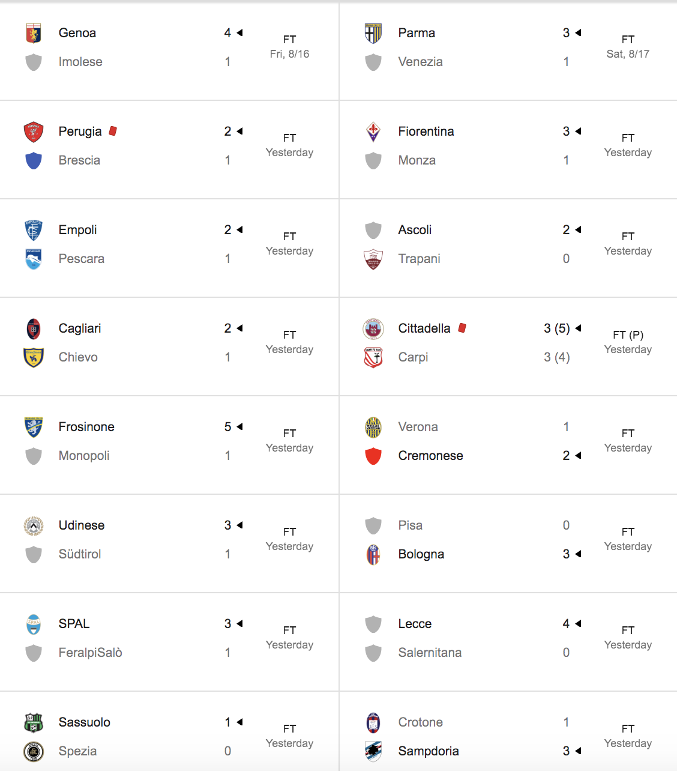
Task: Click the Verona club crest
Action: (x=373, y=427)
